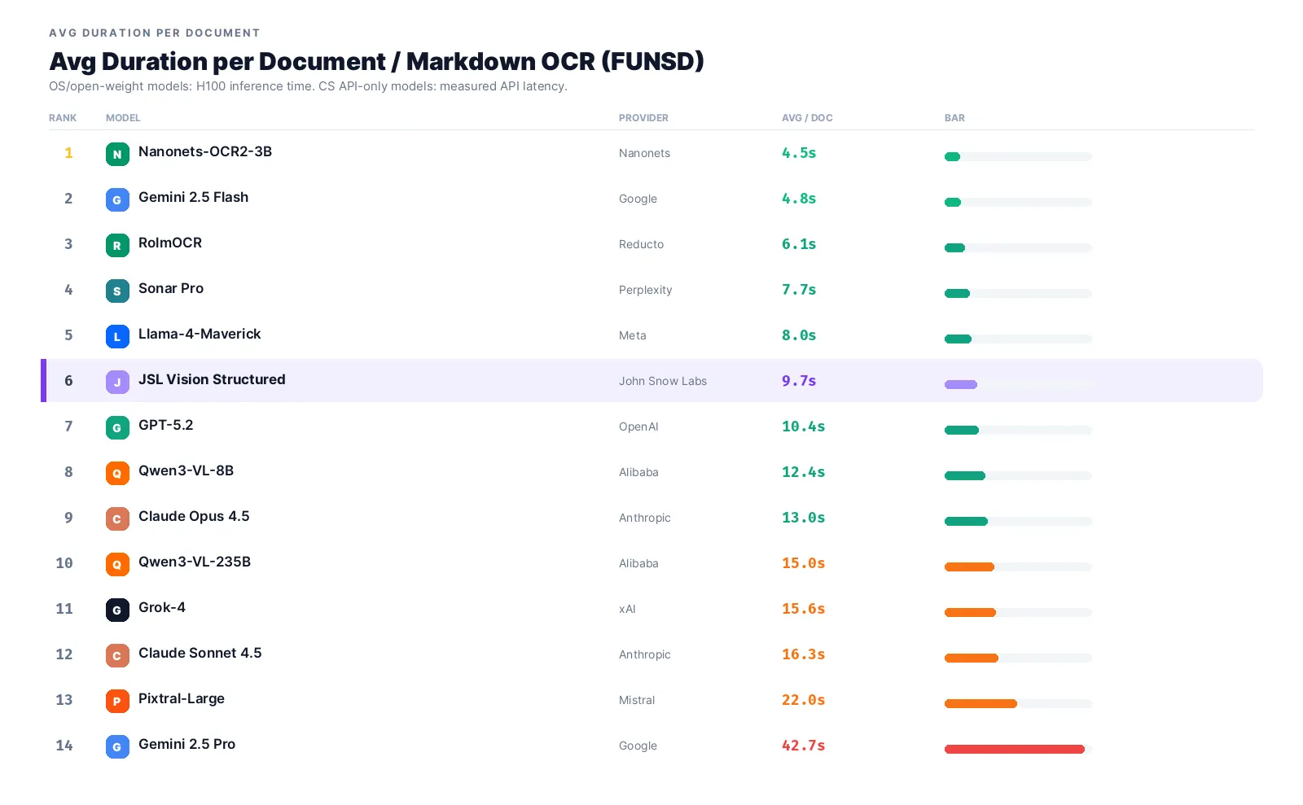This screenshot has height=805, width=1303.
Task: Click the gold rank number 1
Action: coord(68,153)
